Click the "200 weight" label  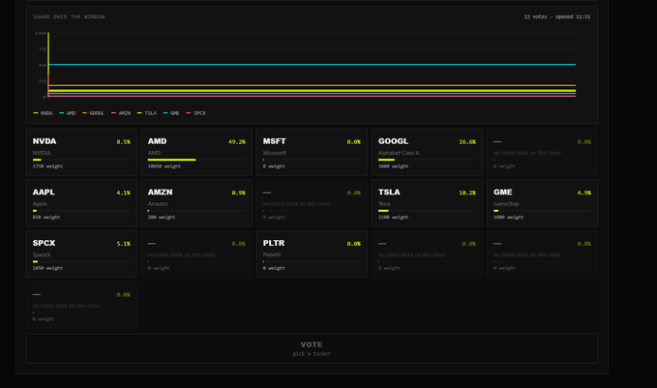pos(162,217)
